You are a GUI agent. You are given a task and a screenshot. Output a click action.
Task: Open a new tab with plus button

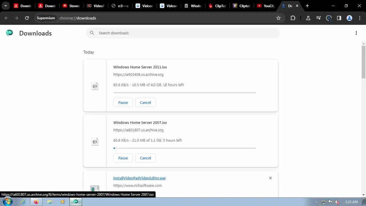(307, 6)
